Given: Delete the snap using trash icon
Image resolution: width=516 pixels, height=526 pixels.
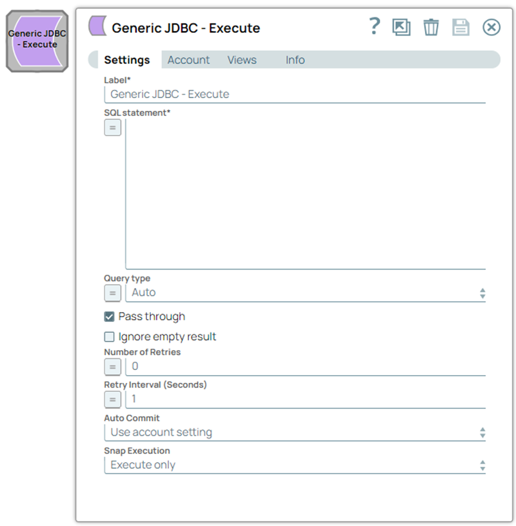Looking at the screenshot, I should 431,27.
